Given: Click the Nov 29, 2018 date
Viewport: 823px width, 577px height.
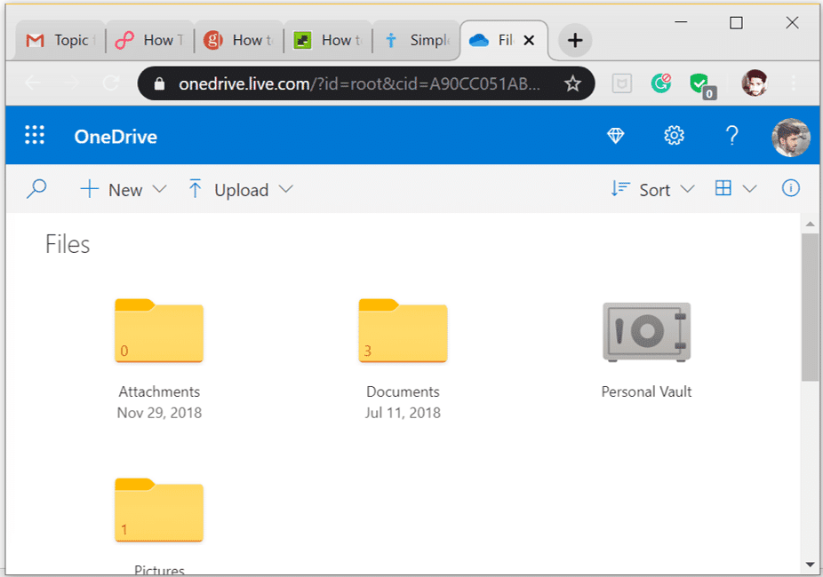Looking at the screenshot, I should 159,413.
